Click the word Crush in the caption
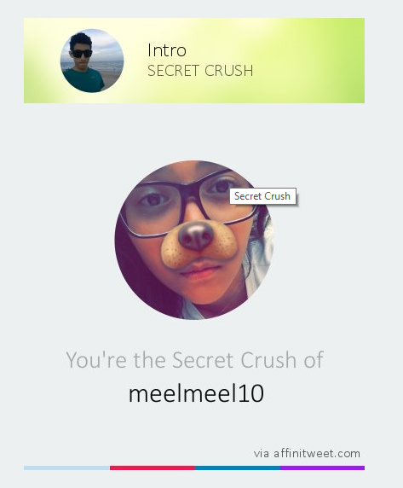The width and height of the screenshot is (403, 488). (x=268, y=360)
